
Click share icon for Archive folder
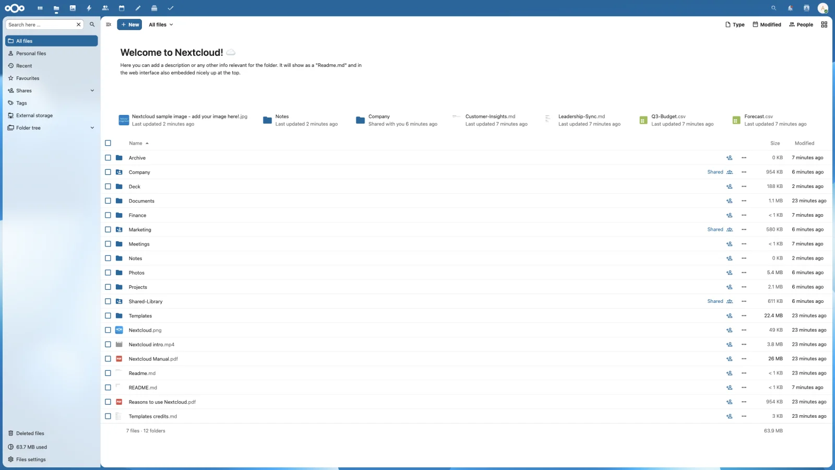[x=729, y=158]
